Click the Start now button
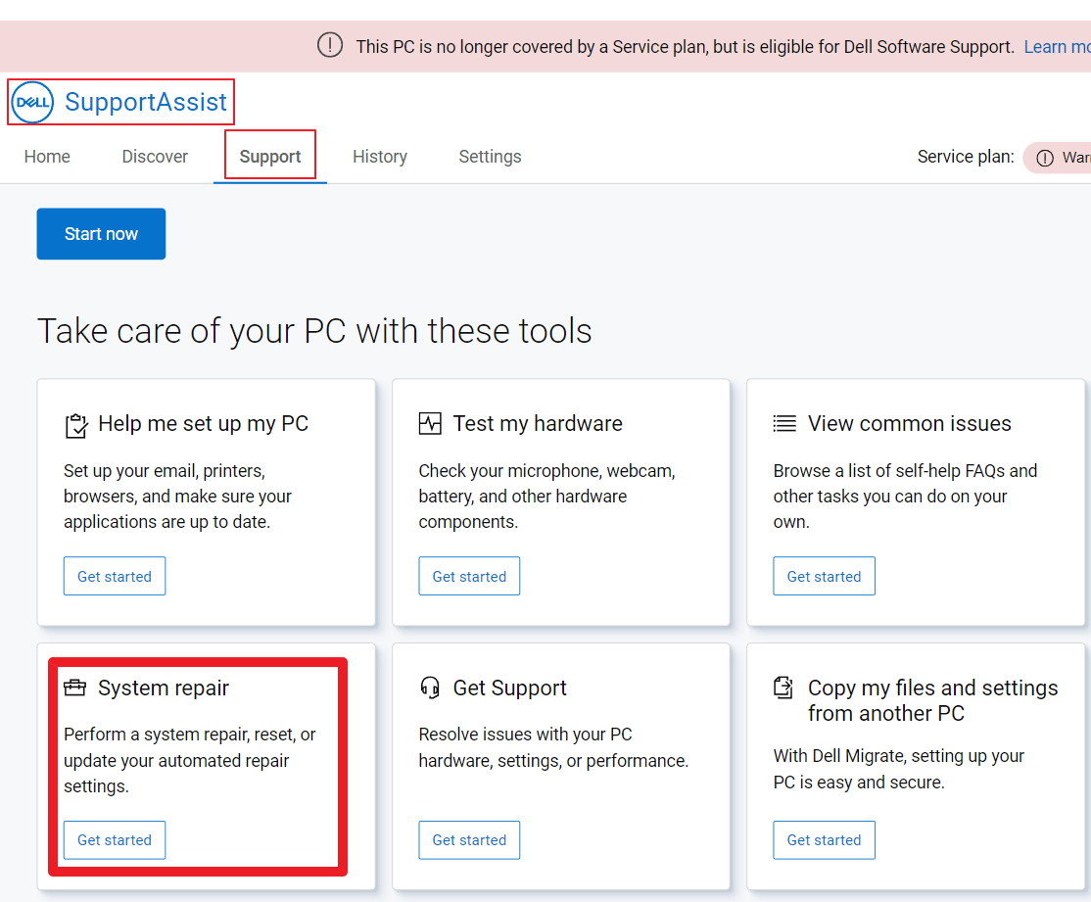 [101, 234]
